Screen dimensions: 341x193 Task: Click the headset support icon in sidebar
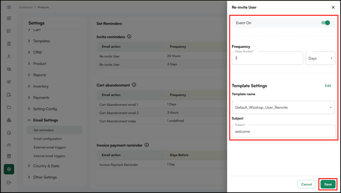9,133
